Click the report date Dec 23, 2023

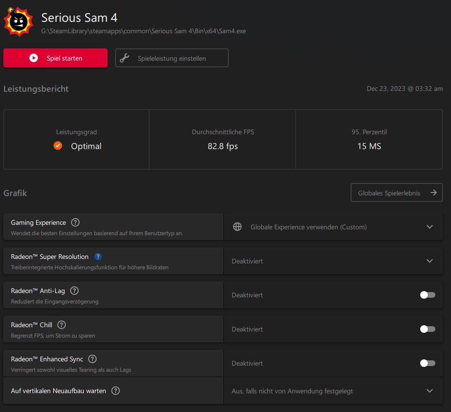coord(405,89)
